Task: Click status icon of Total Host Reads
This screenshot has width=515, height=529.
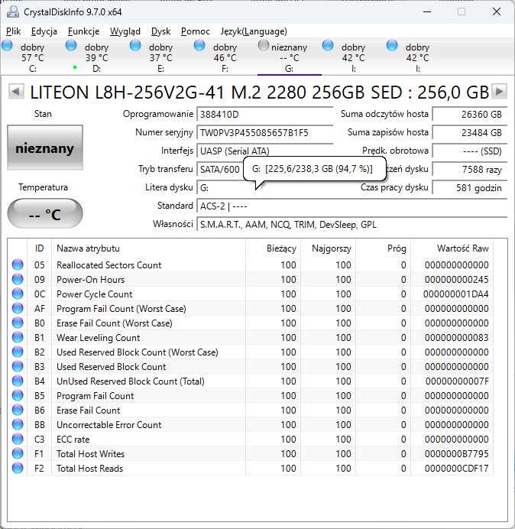Action: [18, 468]
